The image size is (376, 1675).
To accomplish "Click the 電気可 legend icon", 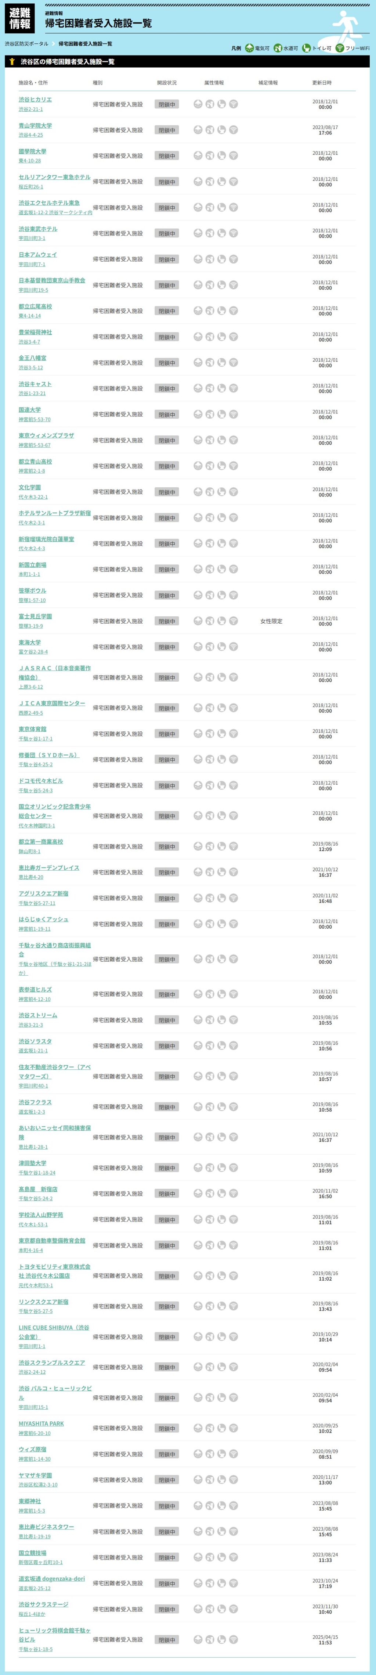I will (249, 48).
